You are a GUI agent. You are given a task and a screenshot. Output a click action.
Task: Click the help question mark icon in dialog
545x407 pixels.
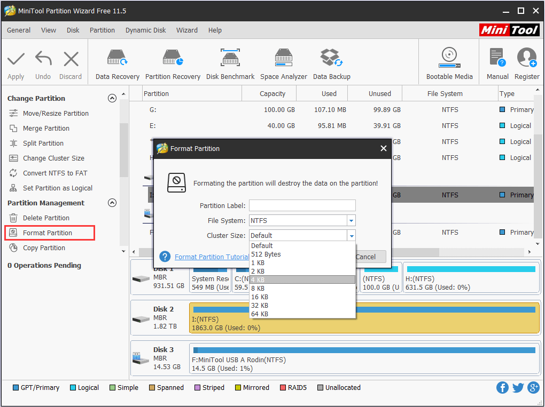(165, 257)
